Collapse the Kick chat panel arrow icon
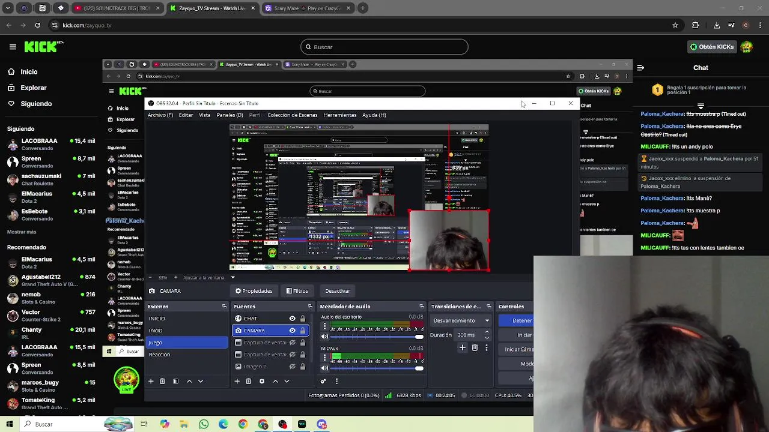Image resolution: width=769 pixels, height=432 pixels. coord(640,68)
